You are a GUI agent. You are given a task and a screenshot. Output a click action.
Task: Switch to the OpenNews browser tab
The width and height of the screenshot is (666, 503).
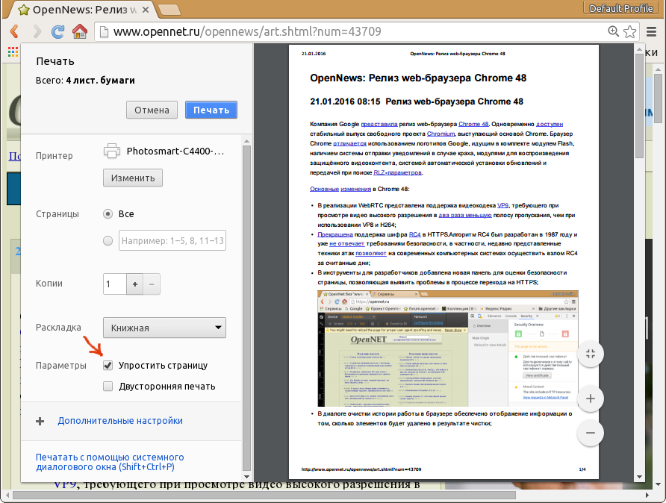pyautogui.click(x=82, y=10)
